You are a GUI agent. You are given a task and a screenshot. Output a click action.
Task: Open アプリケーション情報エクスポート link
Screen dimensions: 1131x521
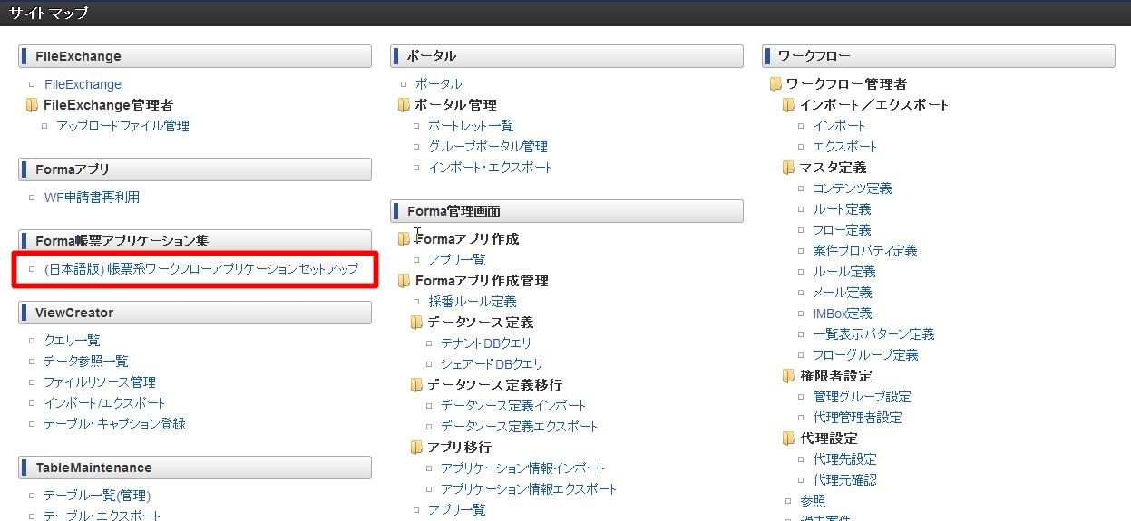pos(529,489)
